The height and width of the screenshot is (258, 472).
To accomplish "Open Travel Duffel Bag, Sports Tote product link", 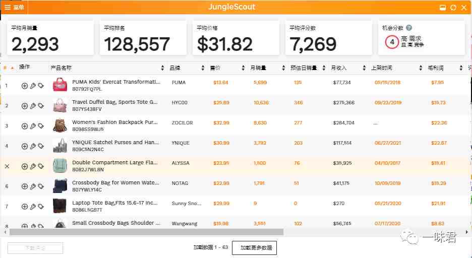I will pyautogui.click(x=115, y=102).
